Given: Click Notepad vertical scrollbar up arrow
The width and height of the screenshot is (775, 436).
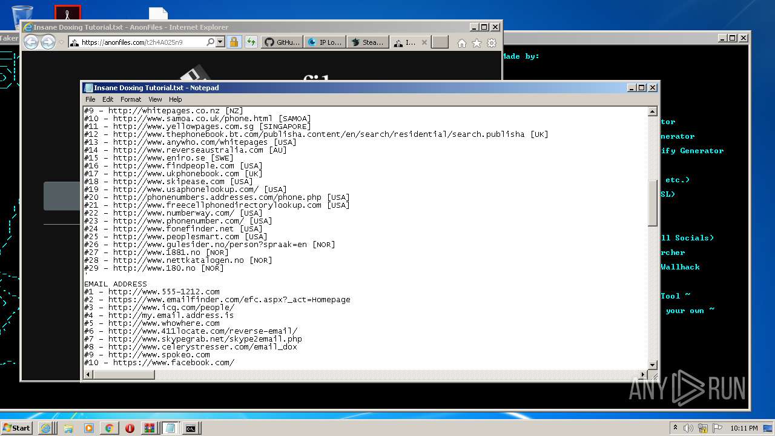Looking at the screenshot, I should tap(653, 111).
